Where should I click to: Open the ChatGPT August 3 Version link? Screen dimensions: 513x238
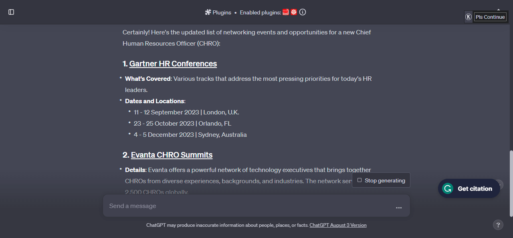(x=338, y=225)
